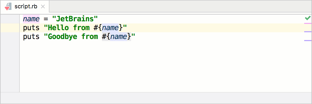Click the word from on Goodbye line
312x104 pixels.
90,36
